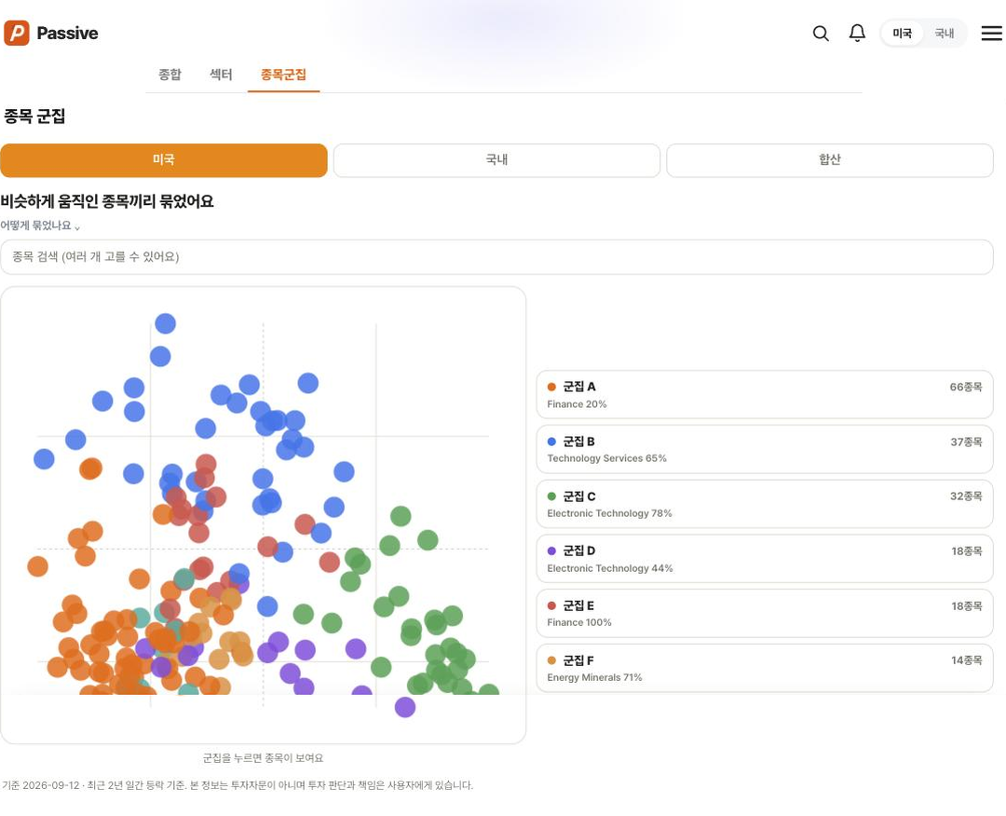Click the 14종목 count text
The height and width of the screenshot is (816, 1006).
click(966, 660)
